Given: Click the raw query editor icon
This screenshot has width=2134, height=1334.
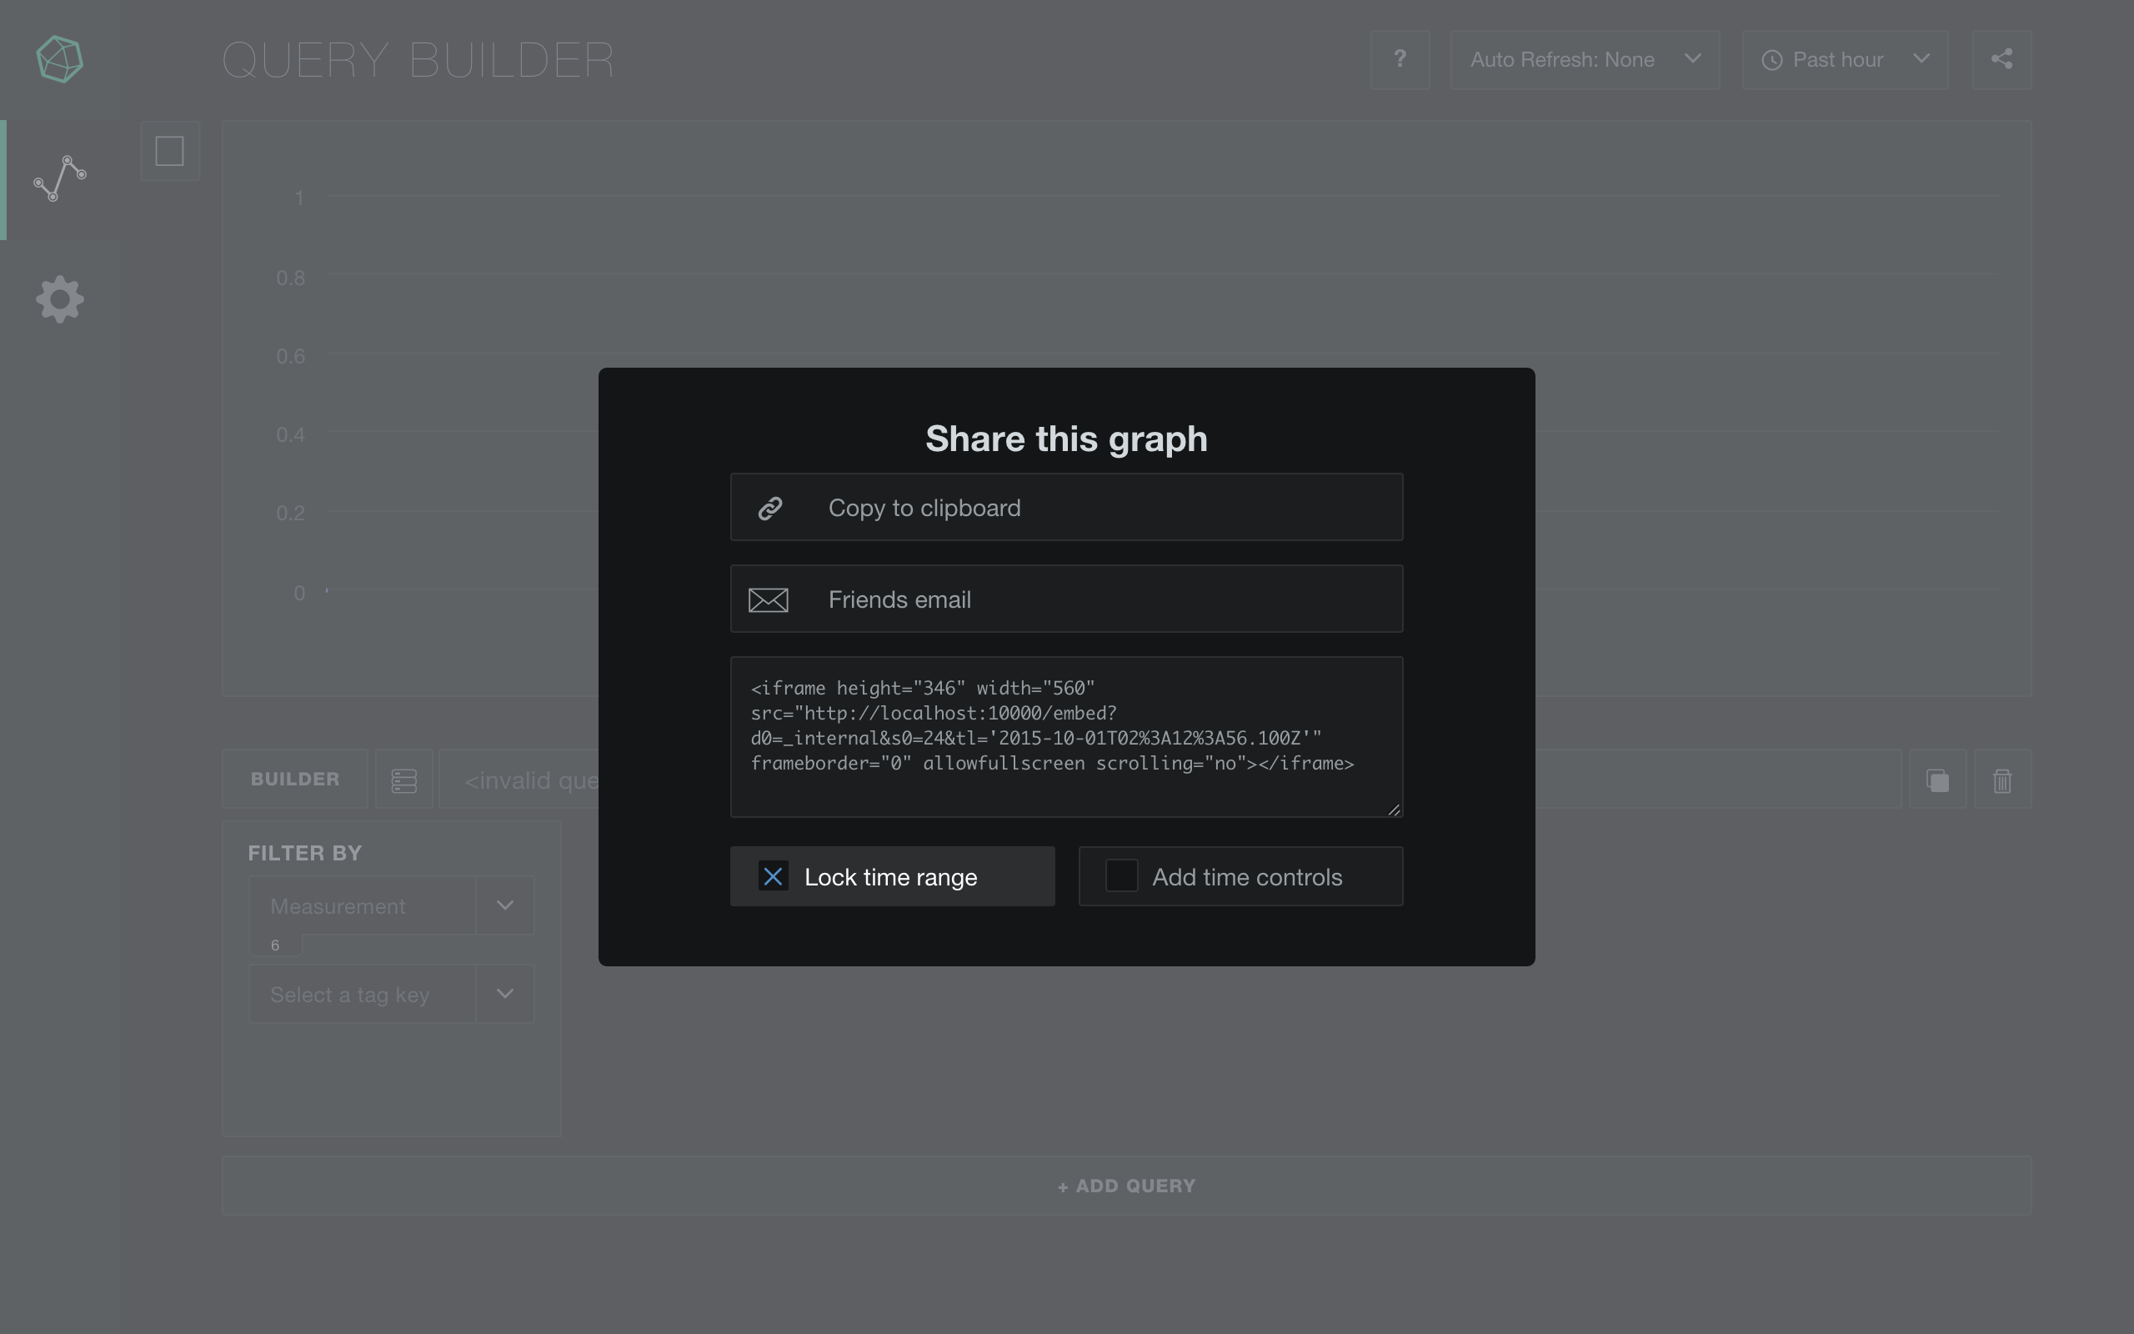Looking at the screenshot, I should (x=403, y=780).
